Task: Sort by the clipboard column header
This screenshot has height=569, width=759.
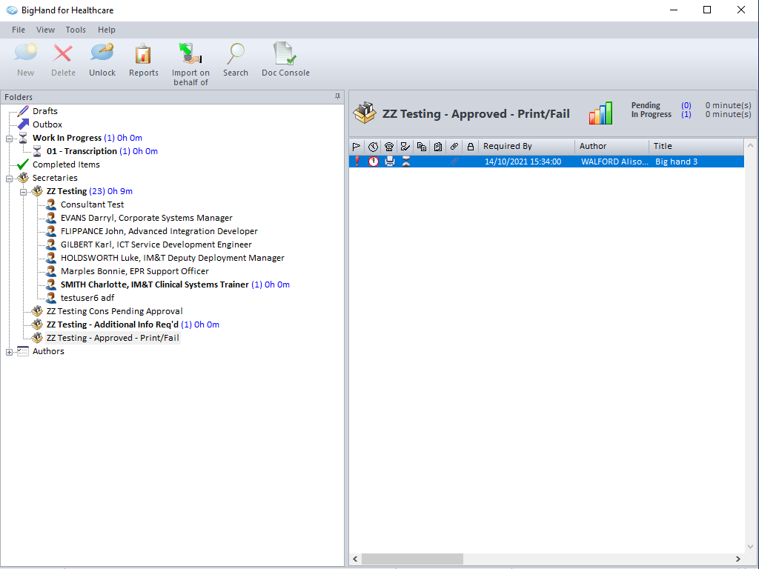Action: (438, 146)
